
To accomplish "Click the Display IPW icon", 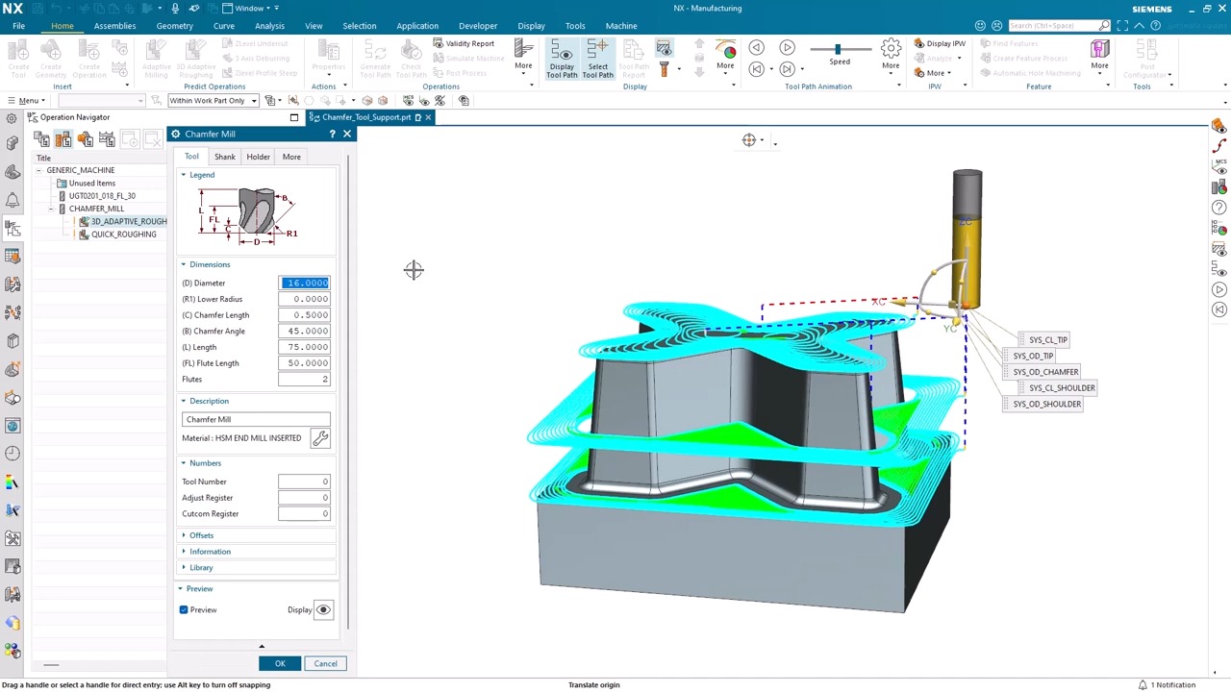I will (940, 43).
